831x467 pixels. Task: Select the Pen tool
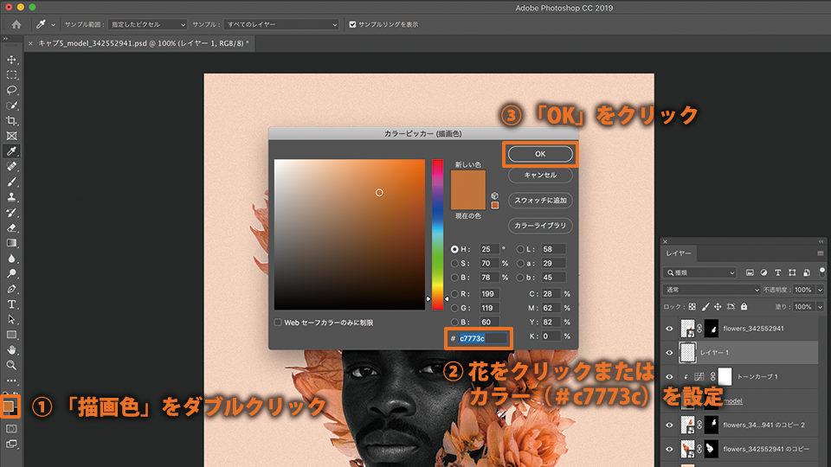tap(11, 289)
